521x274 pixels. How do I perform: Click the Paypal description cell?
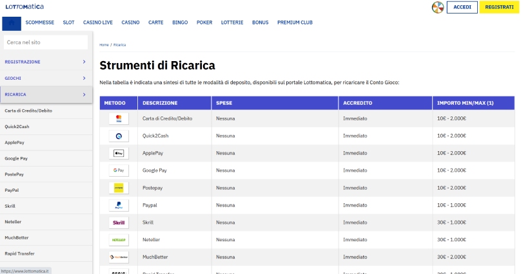pyautogui.click(x=175, y=205)
